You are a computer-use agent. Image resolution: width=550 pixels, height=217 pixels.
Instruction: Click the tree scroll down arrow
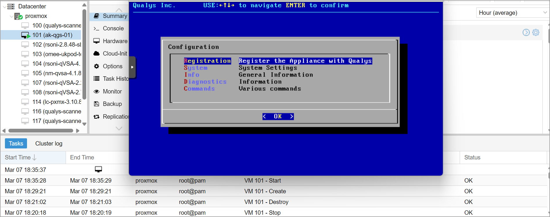(85, 124)
